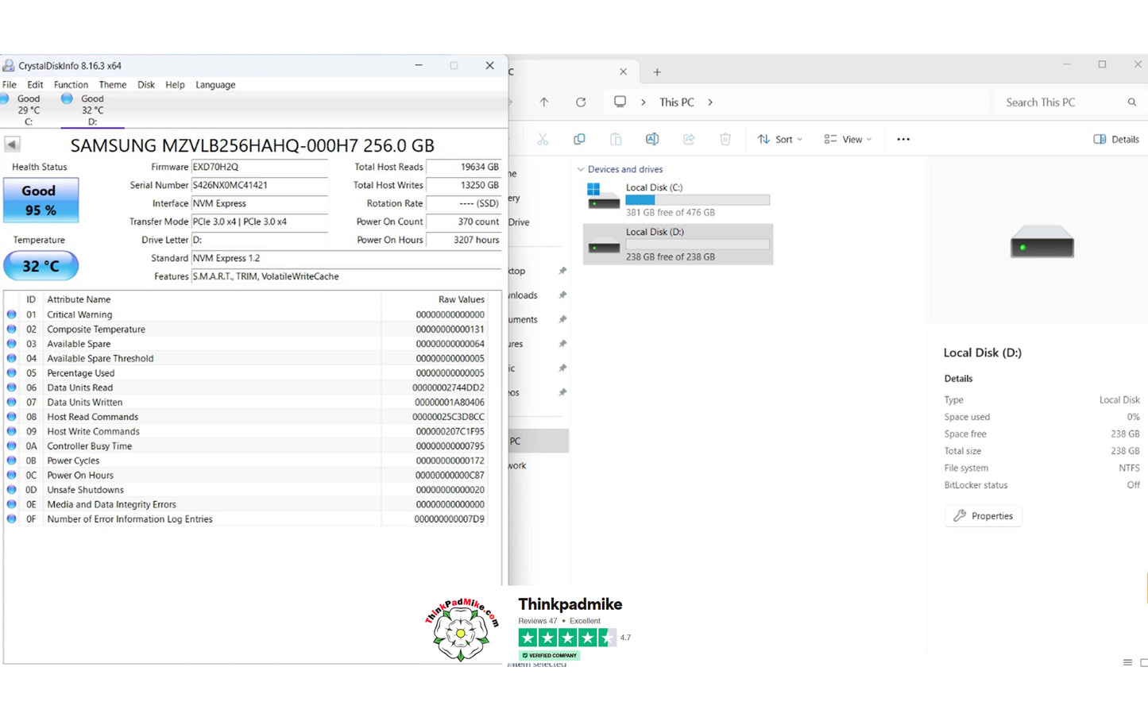Click the Power On Hours value 3207 hours
Viewport: 1148px width, 721px height.
[463, 240]
